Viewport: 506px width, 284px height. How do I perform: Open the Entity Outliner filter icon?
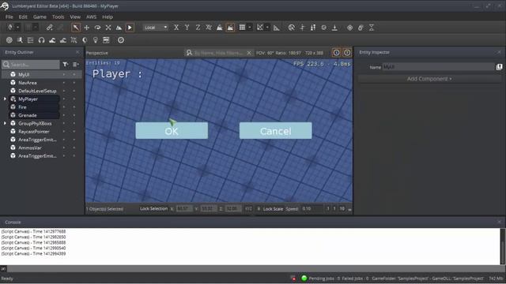coord(65,65)
